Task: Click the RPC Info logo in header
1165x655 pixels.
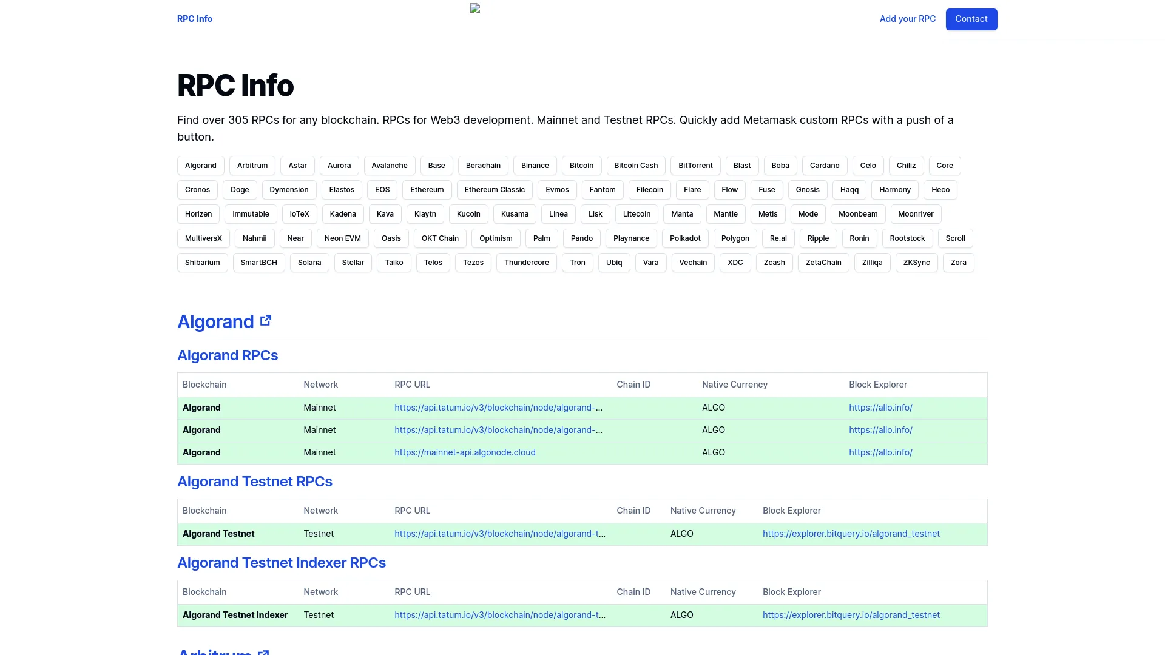Action: coord(474,8)
